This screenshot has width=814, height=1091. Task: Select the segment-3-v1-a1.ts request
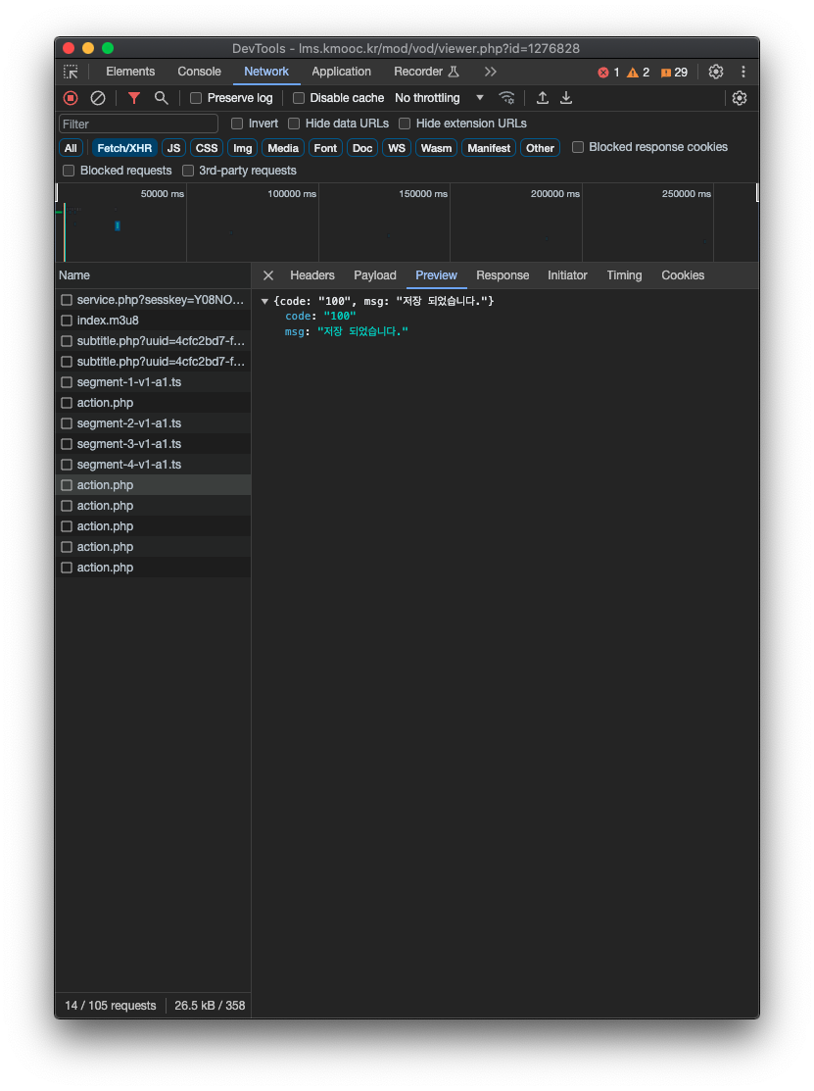[154, 444]
